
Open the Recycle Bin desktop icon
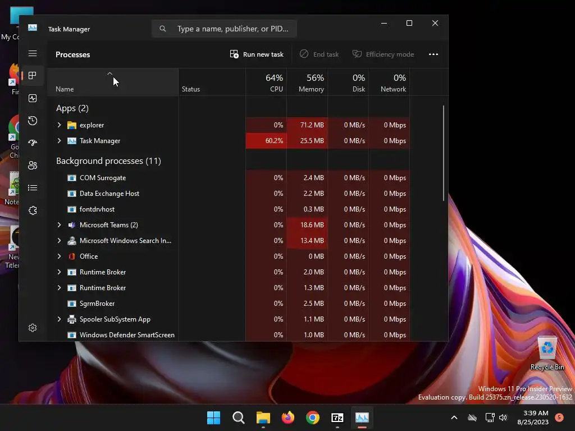coord(547,354)
